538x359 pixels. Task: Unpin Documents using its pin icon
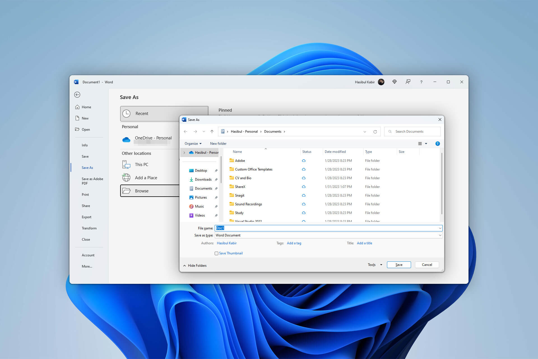tap(216, 188)
